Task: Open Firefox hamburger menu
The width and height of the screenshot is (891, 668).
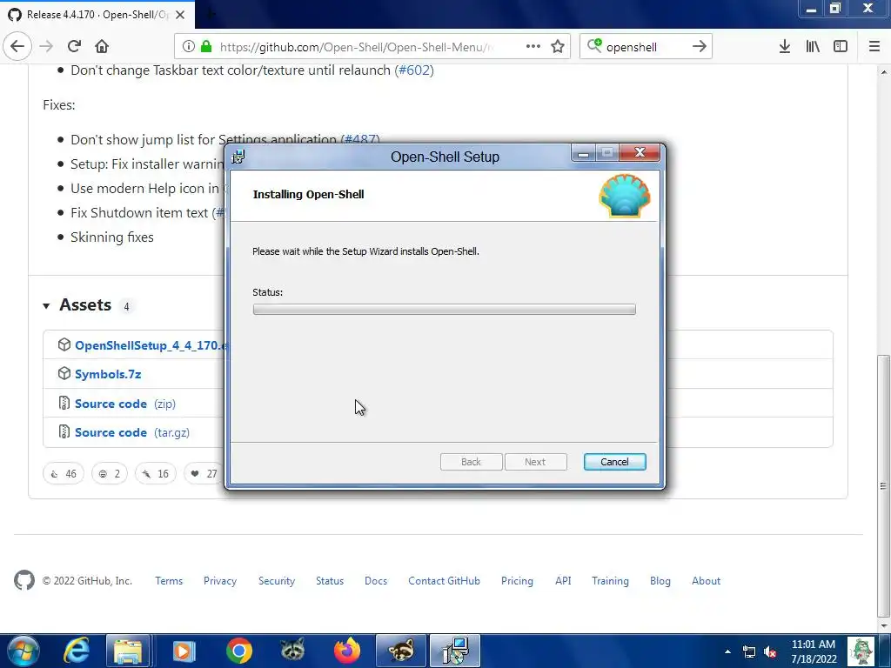Action: tap(874, 47)
